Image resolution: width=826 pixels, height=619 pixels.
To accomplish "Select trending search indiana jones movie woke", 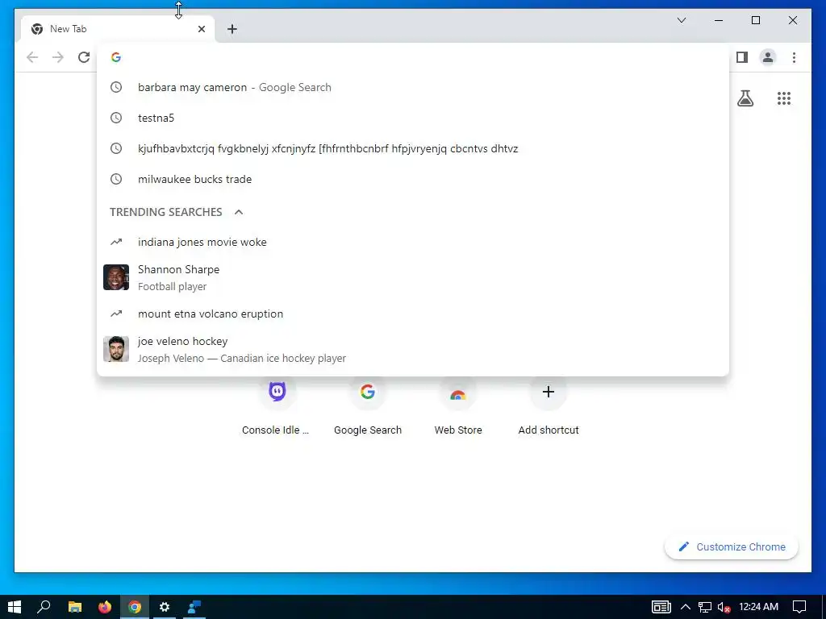I will tap(413, 242).
